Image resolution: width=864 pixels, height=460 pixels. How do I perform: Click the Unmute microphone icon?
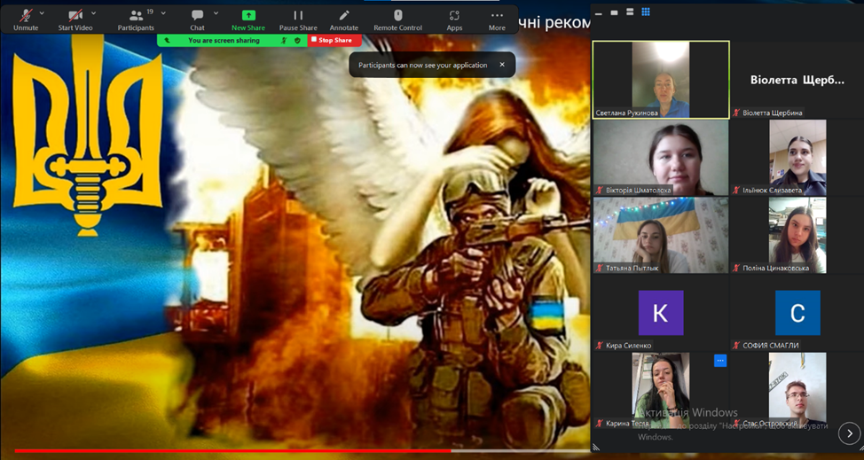[26, 15]
